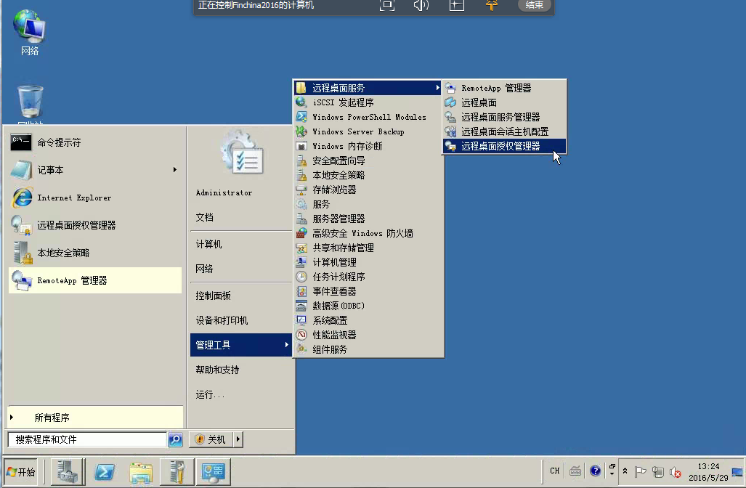Click the Windows PowerShell Modules icon

(301, 117)
